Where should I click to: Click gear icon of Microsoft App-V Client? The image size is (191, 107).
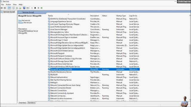pyautogui.click(x=49, y=40)
